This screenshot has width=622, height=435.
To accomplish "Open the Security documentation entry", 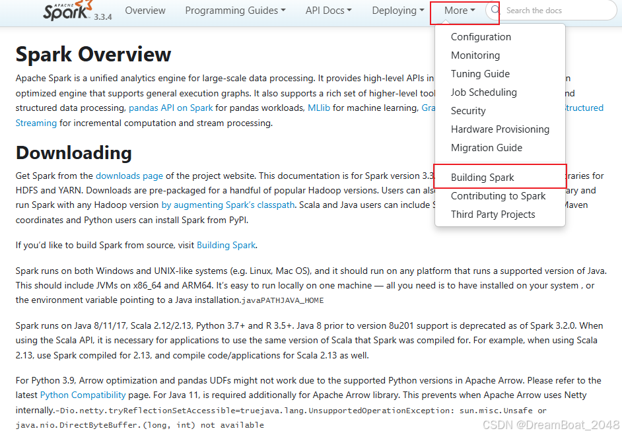I will pyautogui.click(x=468, y=111).
